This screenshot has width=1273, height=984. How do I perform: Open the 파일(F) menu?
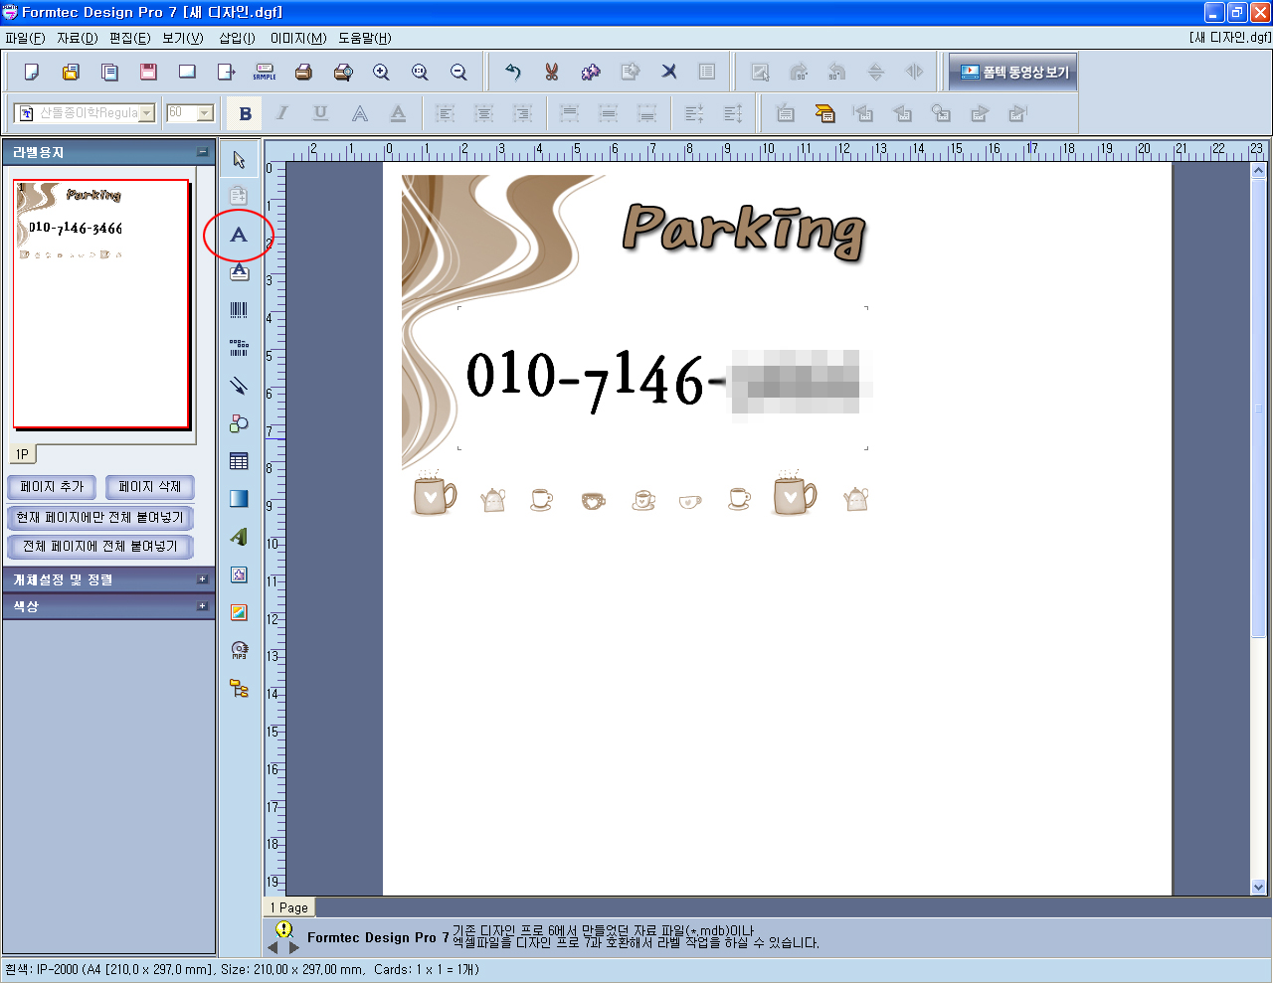[x=25, y=38]
